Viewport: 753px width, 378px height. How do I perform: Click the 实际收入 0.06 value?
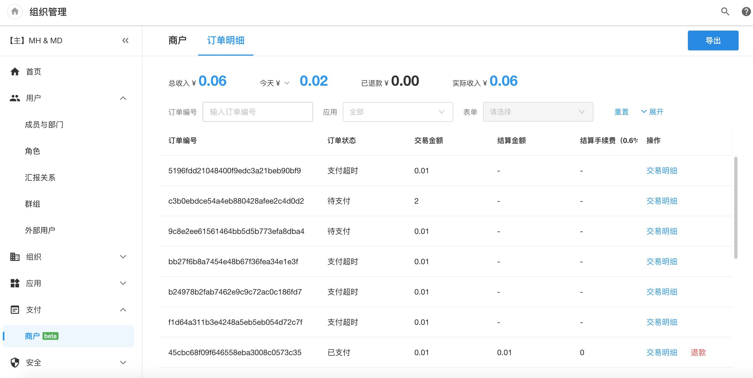click(x=504, y=81)
